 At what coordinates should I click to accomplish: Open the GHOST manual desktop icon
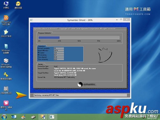6,33
